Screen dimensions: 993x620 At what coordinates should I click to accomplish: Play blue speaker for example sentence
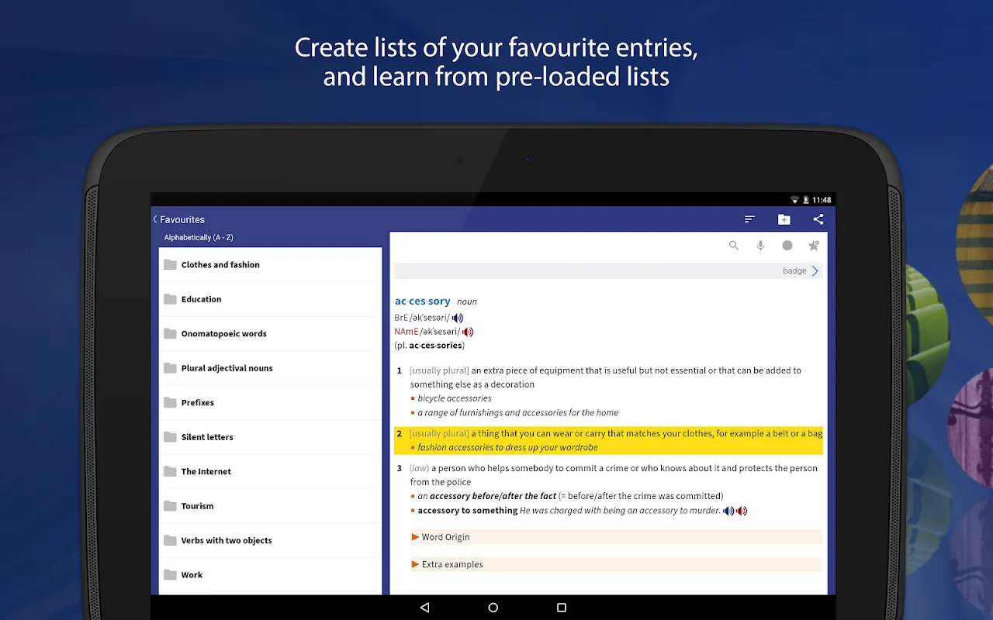pos(728,511)
